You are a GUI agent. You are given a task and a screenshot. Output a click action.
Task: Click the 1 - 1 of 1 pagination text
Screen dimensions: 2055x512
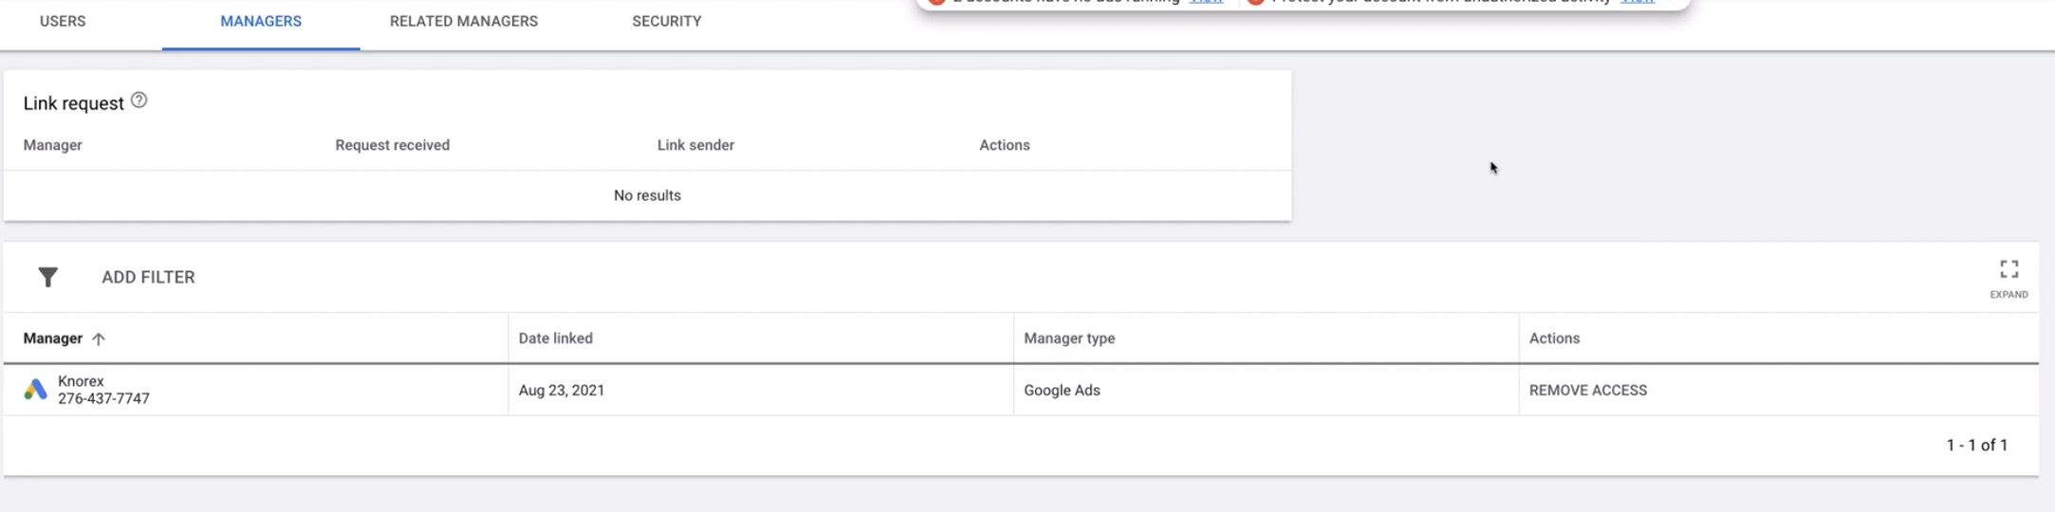(1976, 445)
